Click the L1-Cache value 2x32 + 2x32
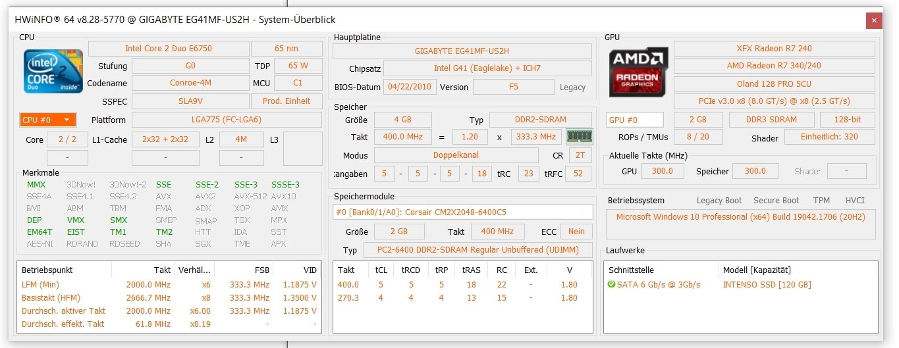This screenshot has height=348, width=899. pyautogui.click(x=165, y=139)
